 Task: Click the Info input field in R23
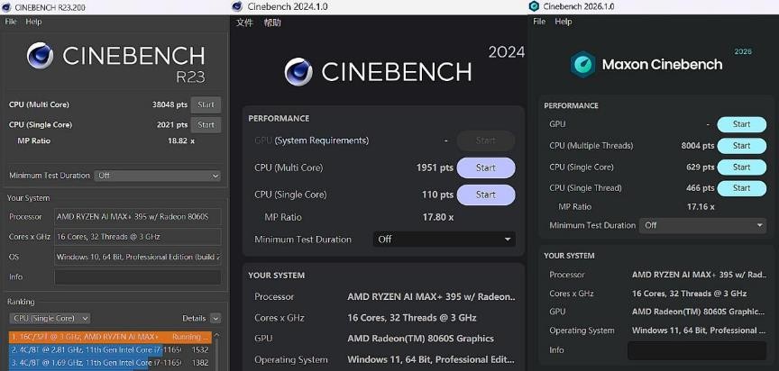click(x=138, y=277)
